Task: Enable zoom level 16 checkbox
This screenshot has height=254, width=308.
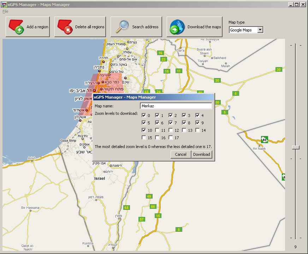Action: click(x=157, y=138)
